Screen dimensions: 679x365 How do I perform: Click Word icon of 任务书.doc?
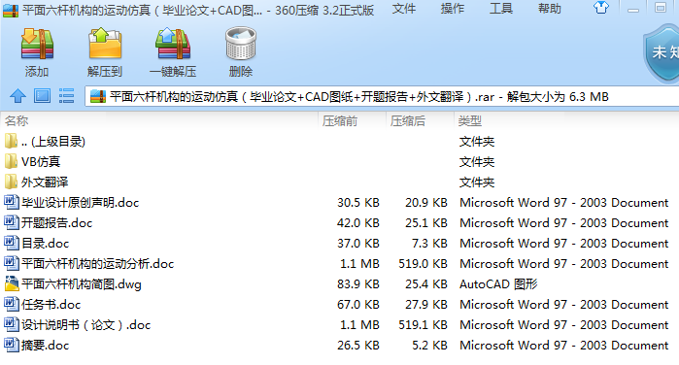pos(12,304)
